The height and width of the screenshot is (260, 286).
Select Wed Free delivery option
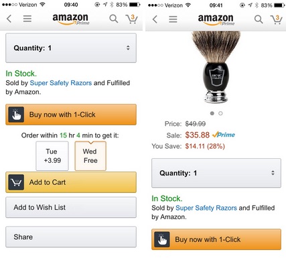(x=90, y=156)
